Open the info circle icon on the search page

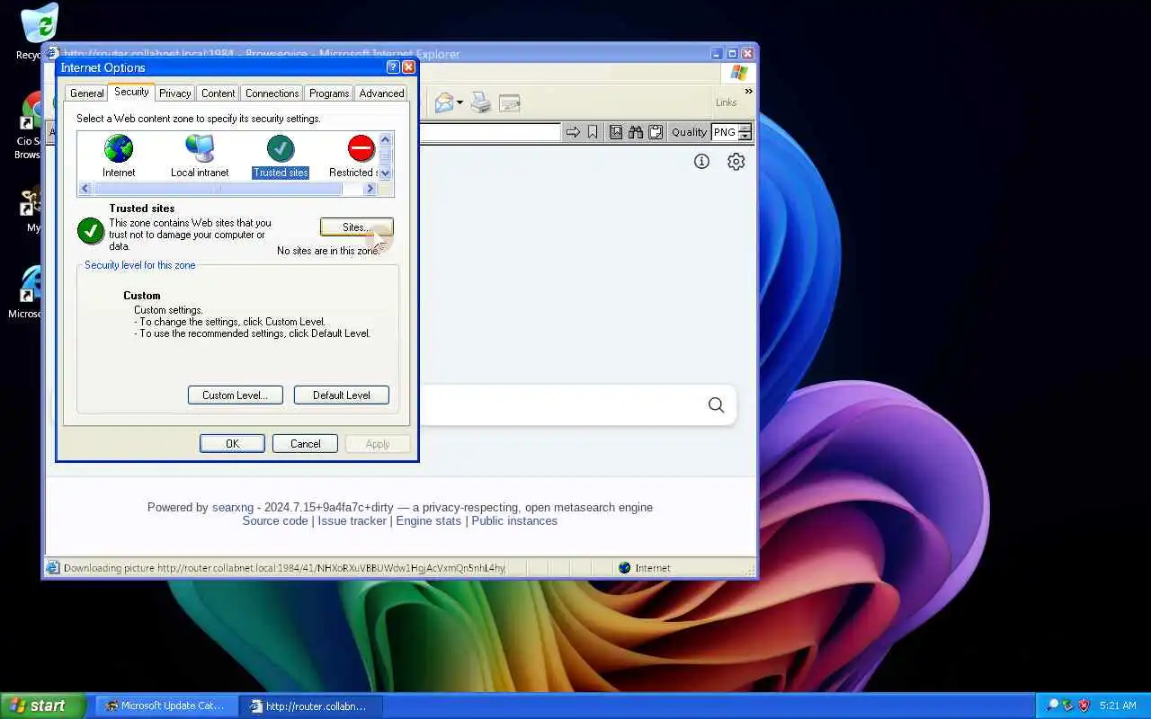(x=701, y=161)
